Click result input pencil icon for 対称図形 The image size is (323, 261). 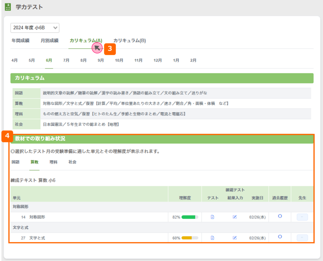coord(235,217)
